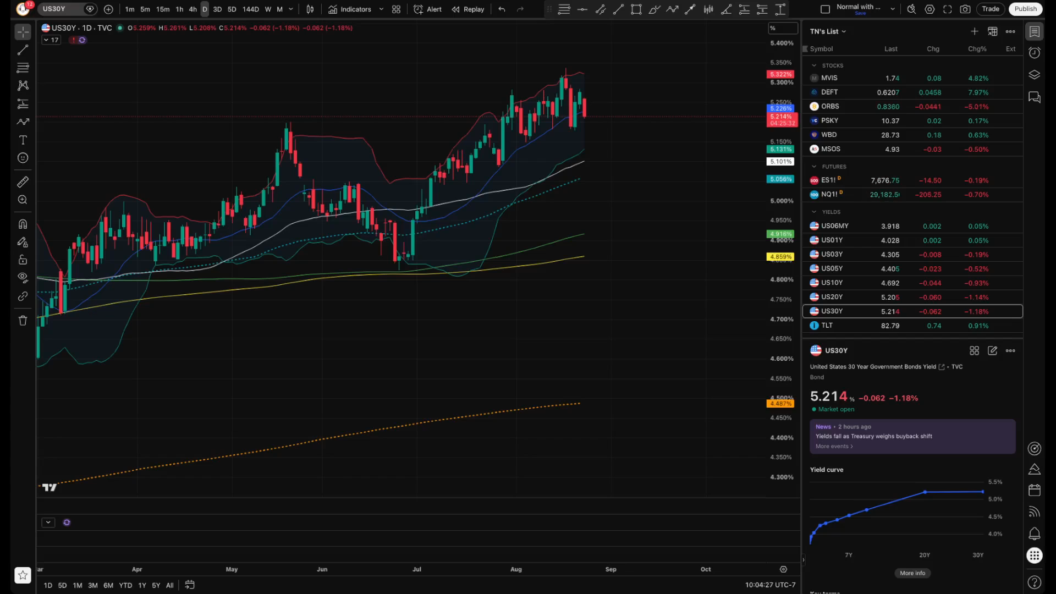Remove drawings with the trash icon
1056x594 pixels.
pyautogui.click(x=23, y=321)
